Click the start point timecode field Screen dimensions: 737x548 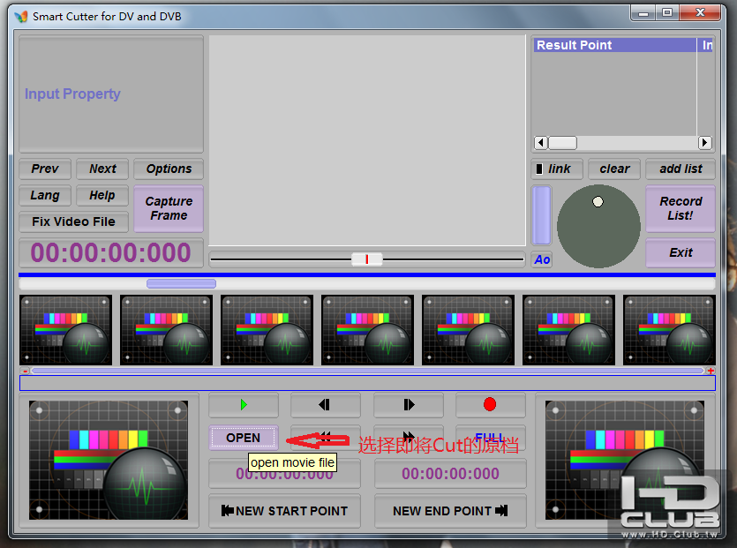click(x=284, y=474)
